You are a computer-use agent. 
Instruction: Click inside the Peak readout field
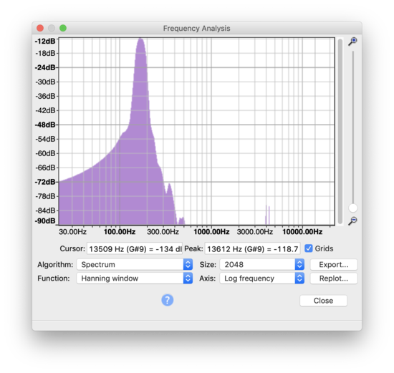point(252,249)
